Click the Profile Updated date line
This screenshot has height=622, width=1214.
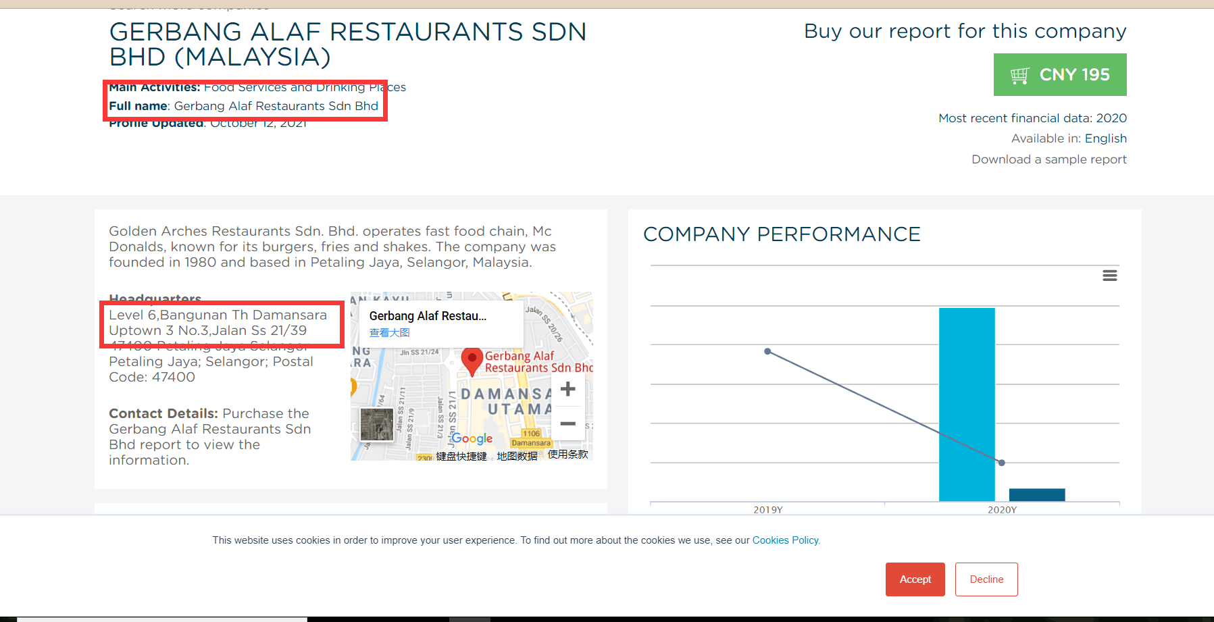[208, 123]
